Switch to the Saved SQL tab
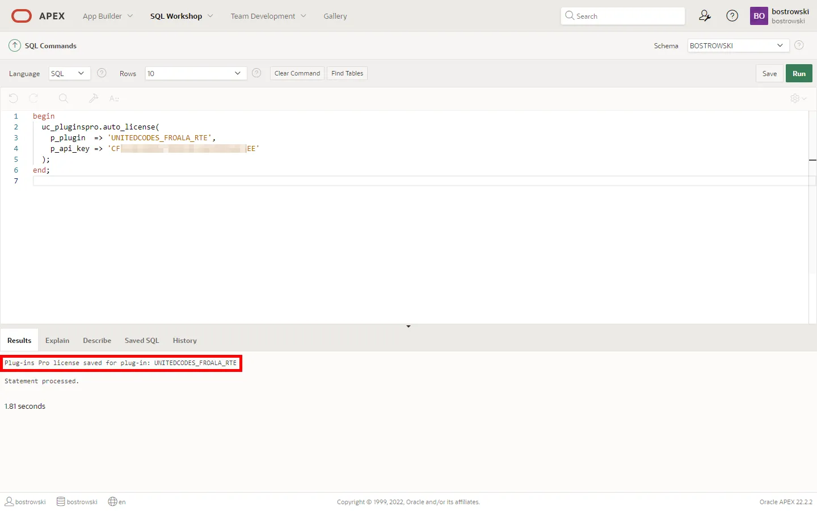This screenshot has height=511, width=817. pos(142,341)
